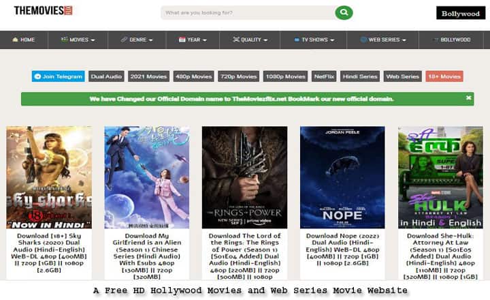490x300 pixels.
Task: Expand the Genre dropdown menu
Action: pos(137,40)
